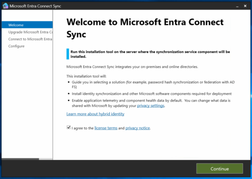Screen dimensions: 252x179
Task: Select the Welcome step in sidebar
Action: pos(27,25)
